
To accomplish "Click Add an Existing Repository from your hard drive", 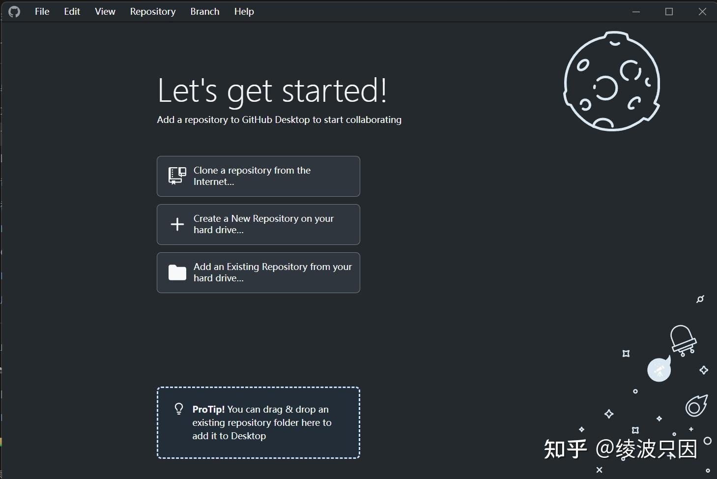I will (x=258, y=272).
